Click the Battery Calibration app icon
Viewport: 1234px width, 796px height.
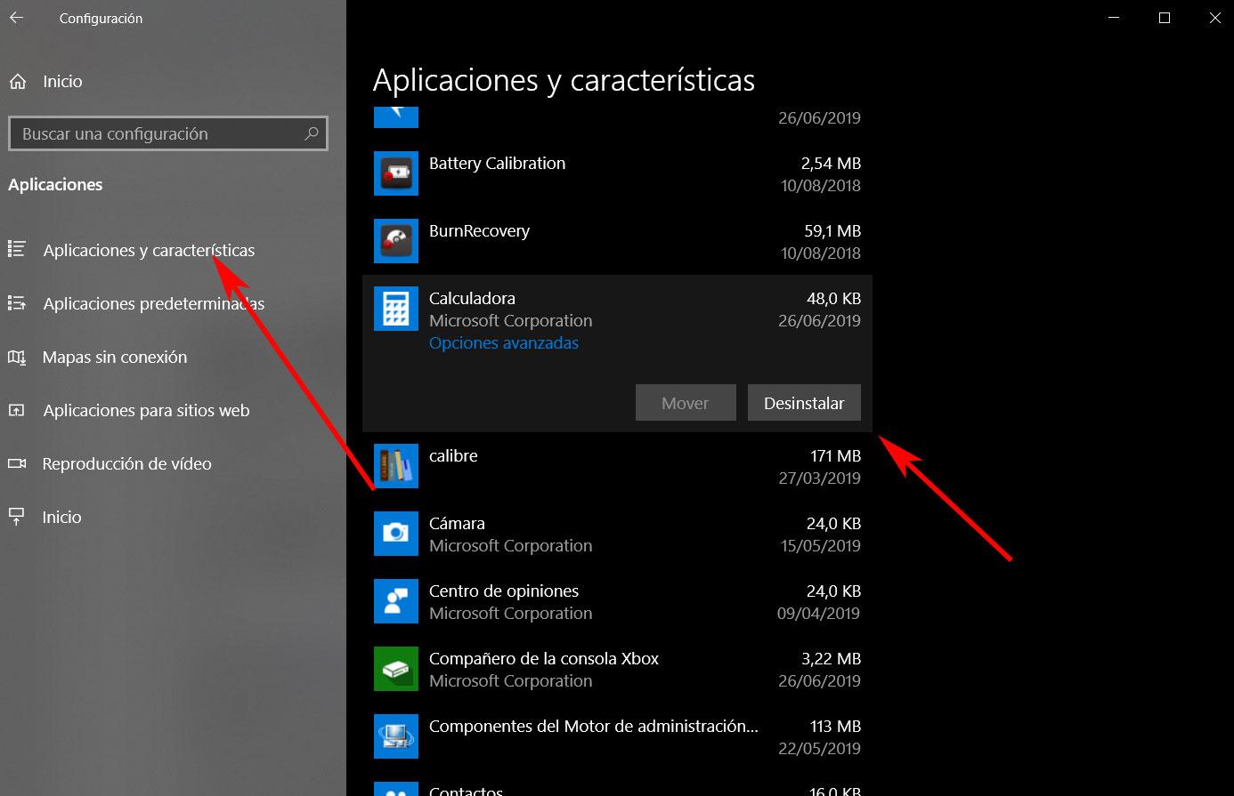click(396, 173)
